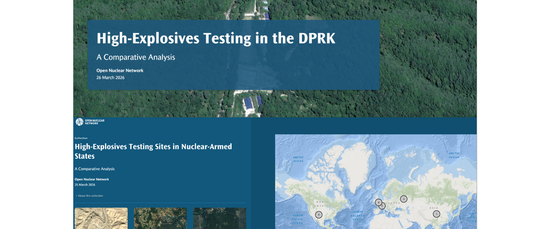Click the 26 March 2026 date text
544x229 pixels.
(x=110, y=78)
